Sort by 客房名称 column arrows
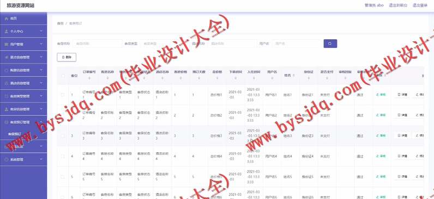 point(107,78)
